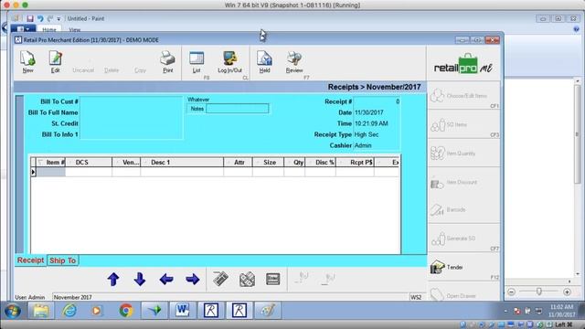Open the calculator icon in bottom toolbar
Viewport: 585px width, 329px height.
[x=221, y=279]
